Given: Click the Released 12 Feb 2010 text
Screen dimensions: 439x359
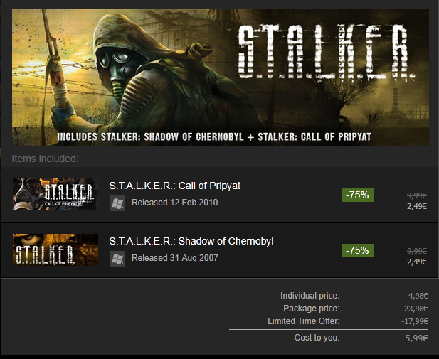Looking at the screenshot, I should pos(175,203).
